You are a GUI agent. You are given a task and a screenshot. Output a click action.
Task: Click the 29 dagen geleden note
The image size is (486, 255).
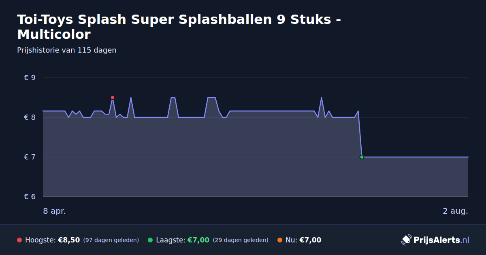click(x=241, y=240)
